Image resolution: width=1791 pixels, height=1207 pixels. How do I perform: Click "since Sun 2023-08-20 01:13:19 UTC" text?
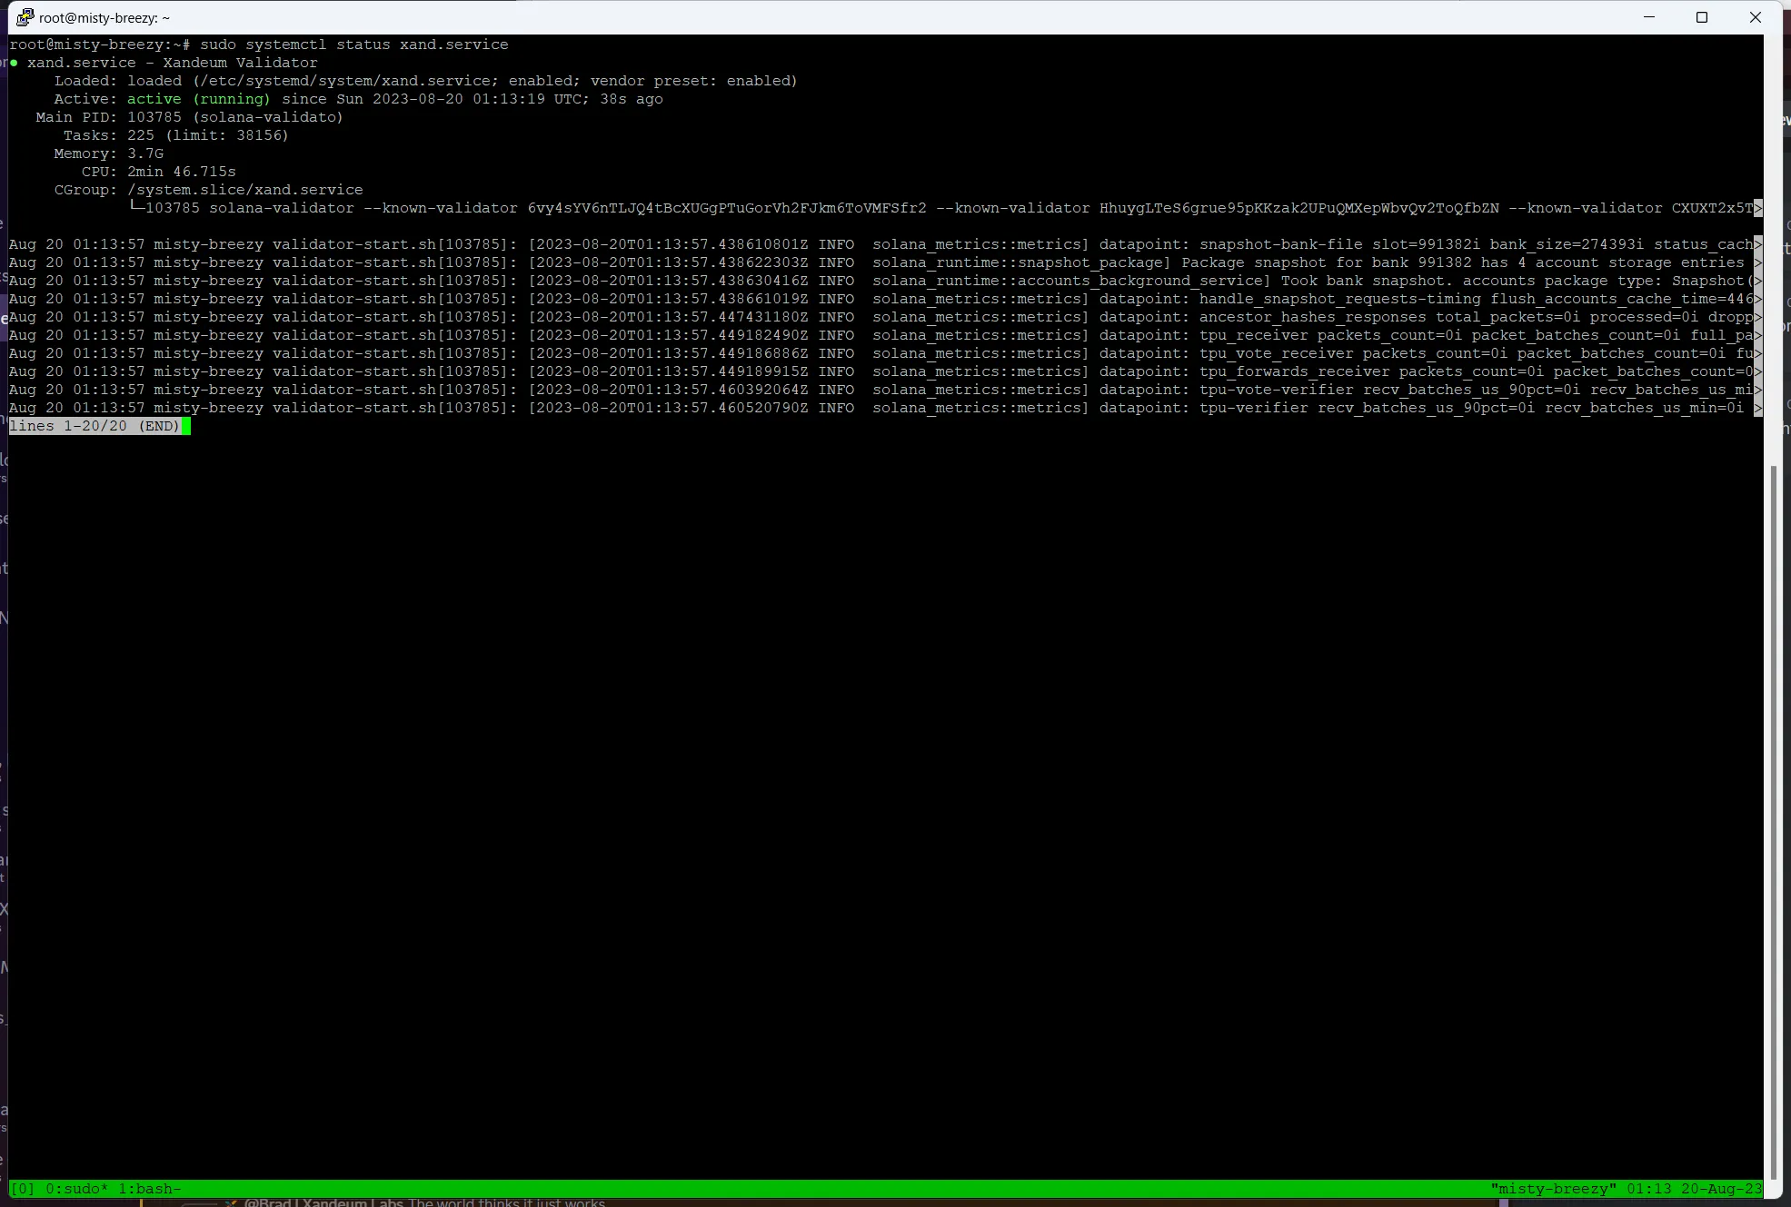(x=435, y=99)
